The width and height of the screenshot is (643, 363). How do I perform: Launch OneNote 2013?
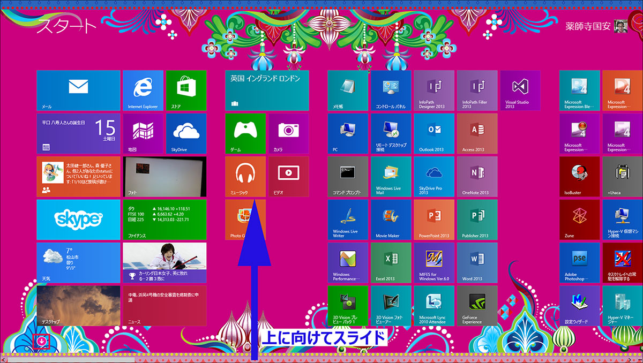pos(477,176)
